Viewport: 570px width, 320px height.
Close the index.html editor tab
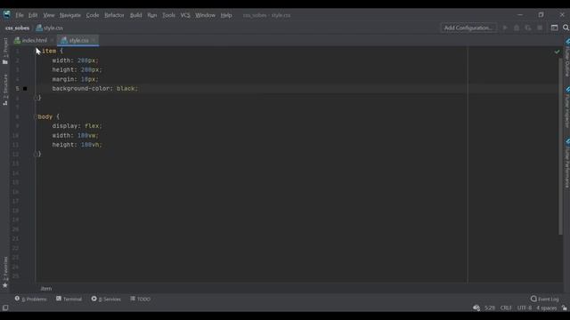click(52, 40)
